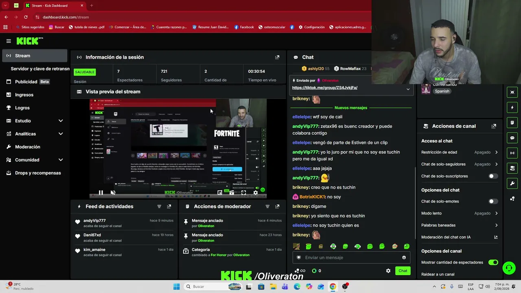Click the Nuevos mensajes divider to jump
521x293 pixels.
[x=351, y=108]
